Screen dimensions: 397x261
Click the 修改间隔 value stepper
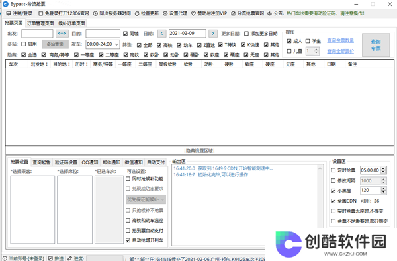coord(383,180)
